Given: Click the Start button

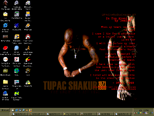Looking at the screenshot, I should (x=5, y=110).
